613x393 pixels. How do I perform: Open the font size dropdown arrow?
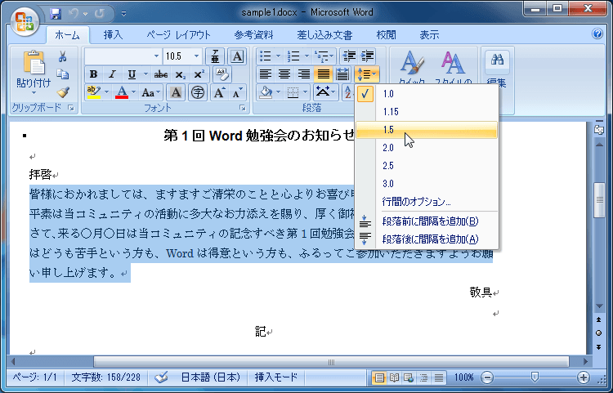196,56
